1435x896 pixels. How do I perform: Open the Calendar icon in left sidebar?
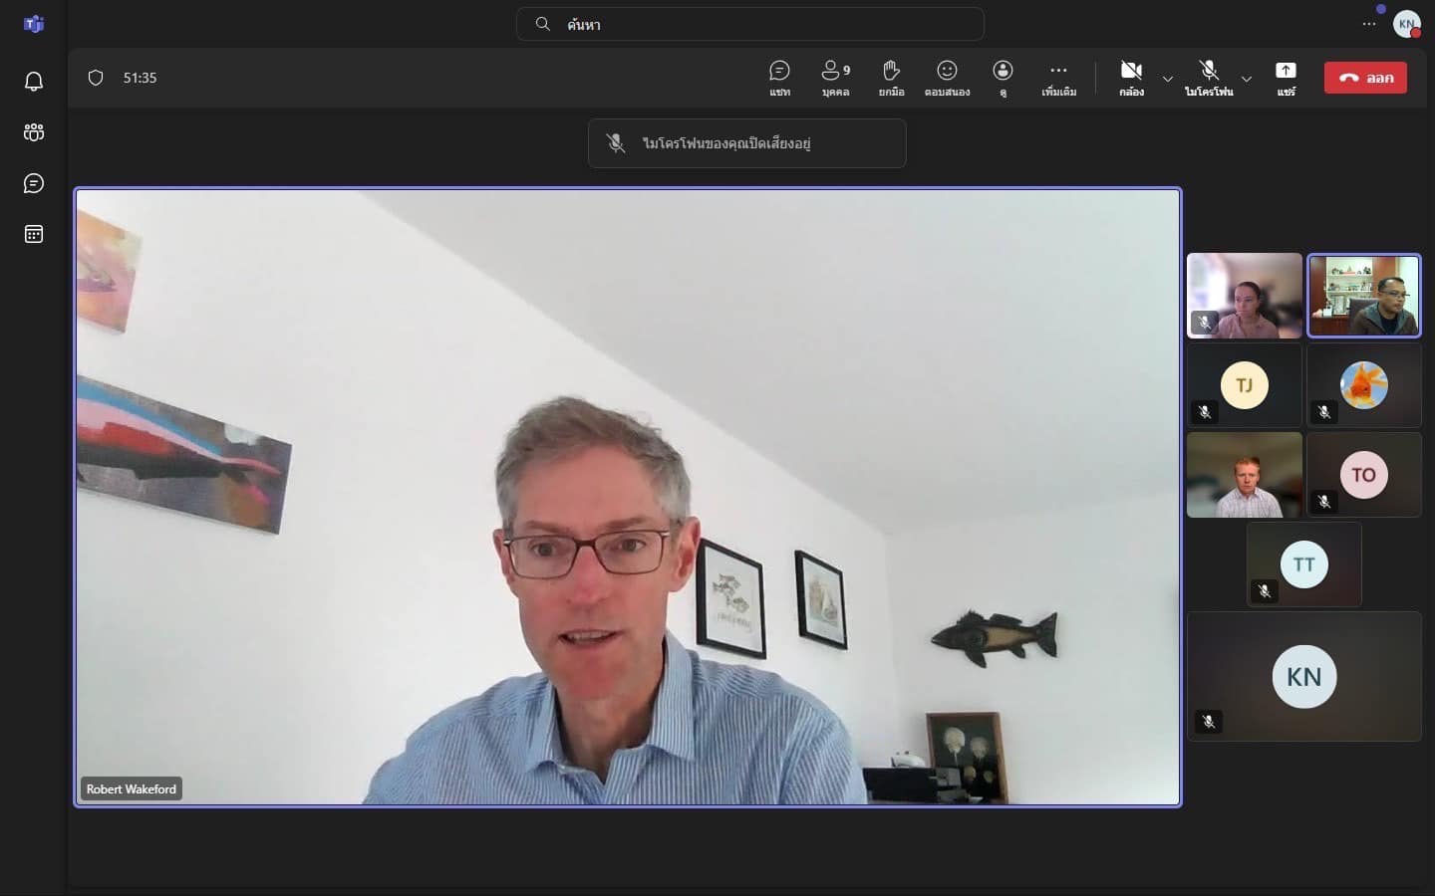[34, 235]
